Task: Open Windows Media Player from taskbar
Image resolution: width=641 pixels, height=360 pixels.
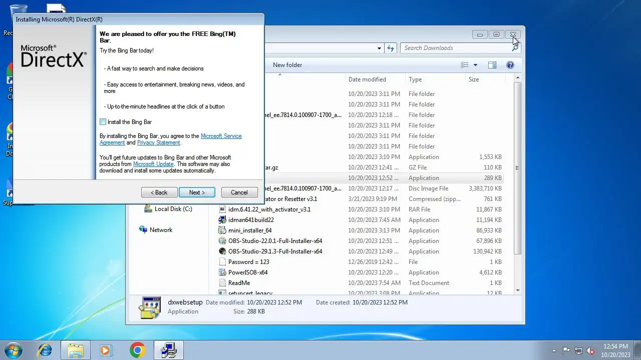Action: (x=106, y=350)
